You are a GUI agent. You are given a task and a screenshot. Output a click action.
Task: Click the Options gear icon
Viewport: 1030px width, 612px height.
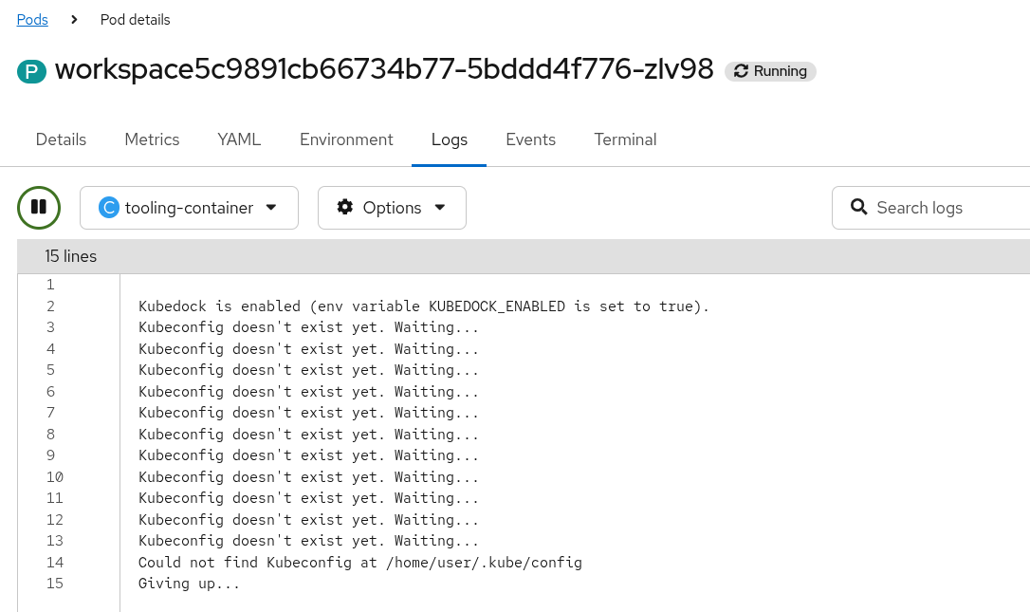pyautogui.click(x=345, y=208)
